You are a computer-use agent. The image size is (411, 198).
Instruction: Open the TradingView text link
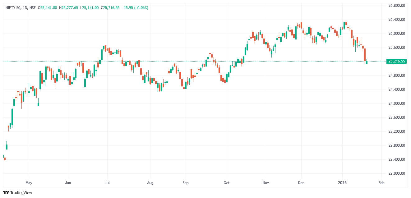coord(21,193)
